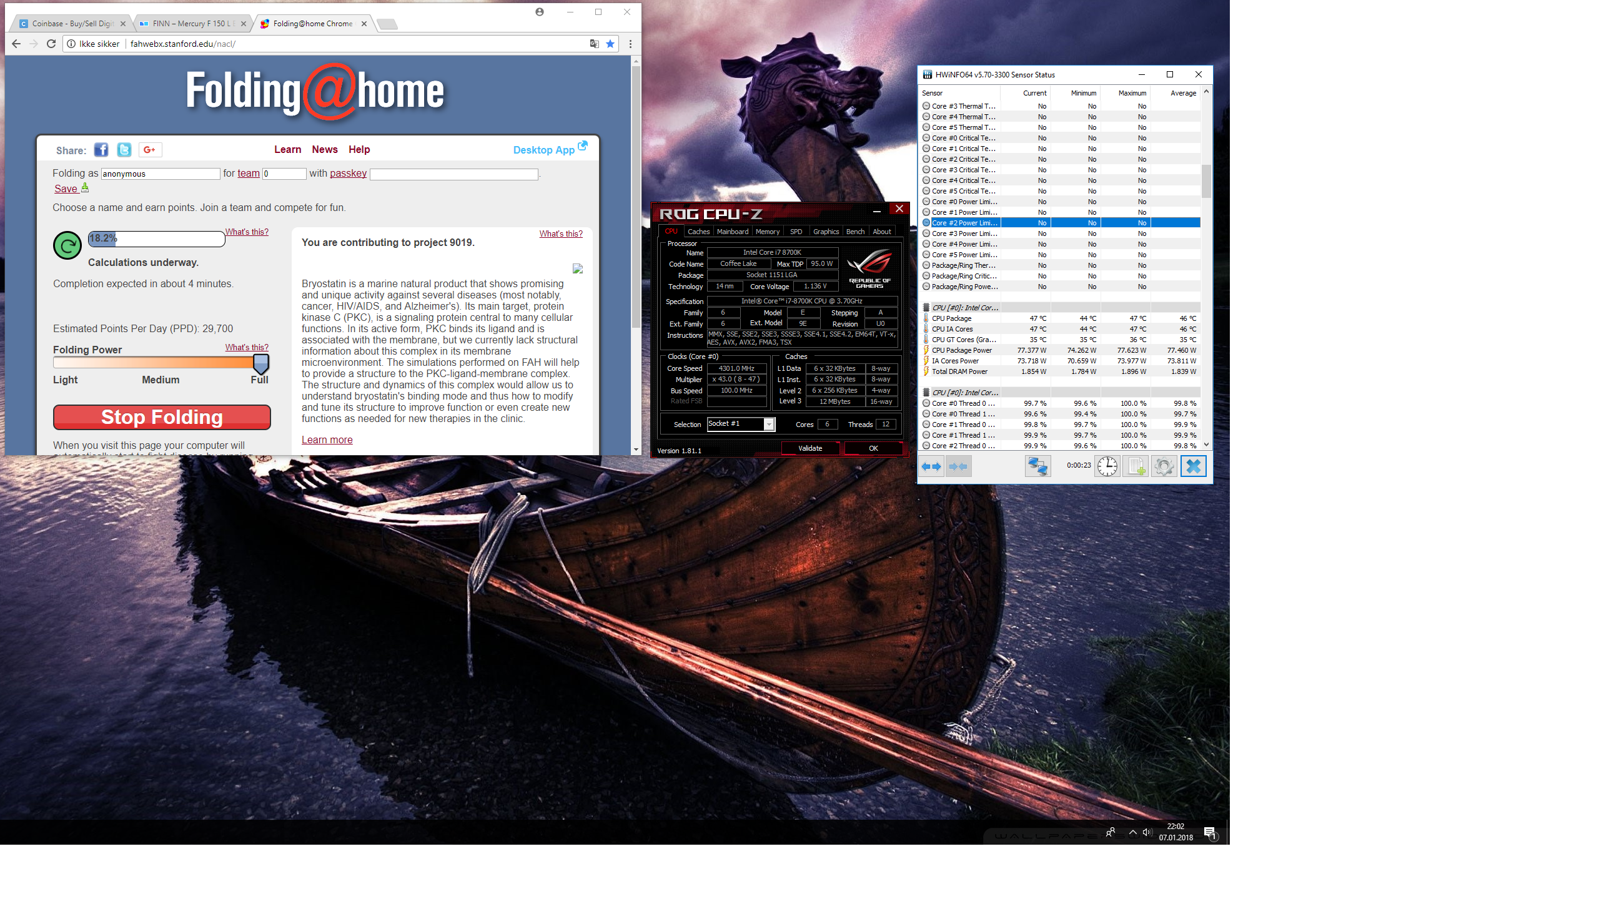Screen dimensions: 1599x899
Task: Open the Bench tab in CPU-Z
Action: pos(855,232)
